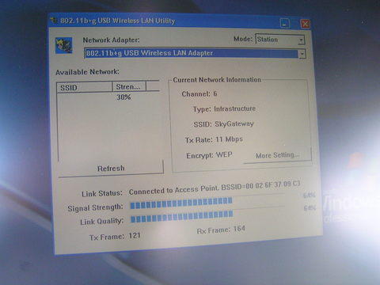
Task: Click the disabled maximize button
Action: coord(295,24)
